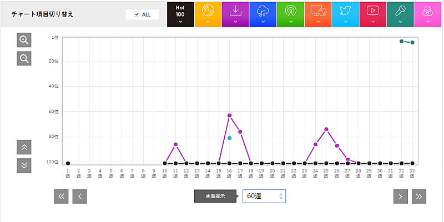This screenshot has width=444, height=222.
Task: Go to next weeks with right arrow
Action: tap(401, 196)
